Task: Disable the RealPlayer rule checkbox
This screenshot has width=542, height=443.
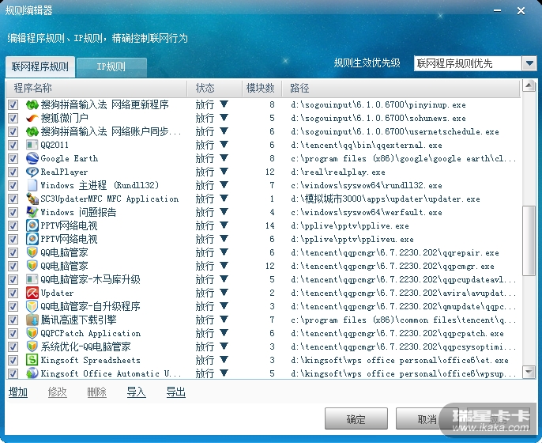Action: [x=13, y=172]
